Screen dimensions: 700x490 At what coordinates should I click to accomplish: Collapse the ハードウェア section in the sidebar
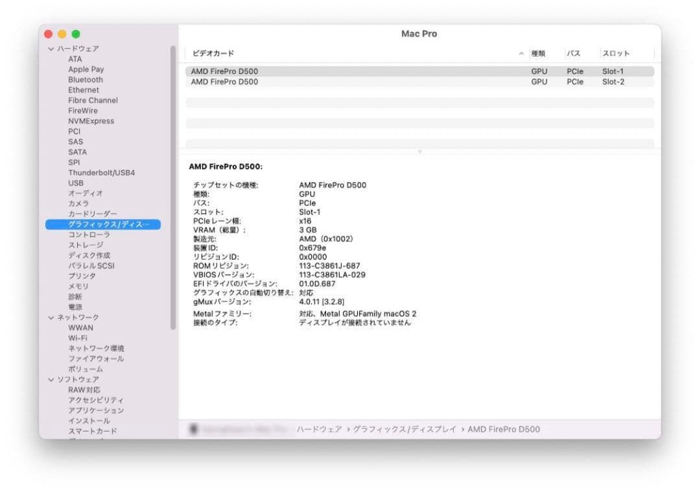(x=50, y=48)
